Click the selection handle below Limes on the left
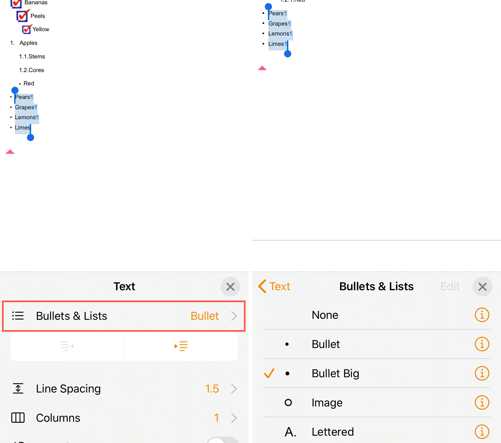 click(31, 137)
